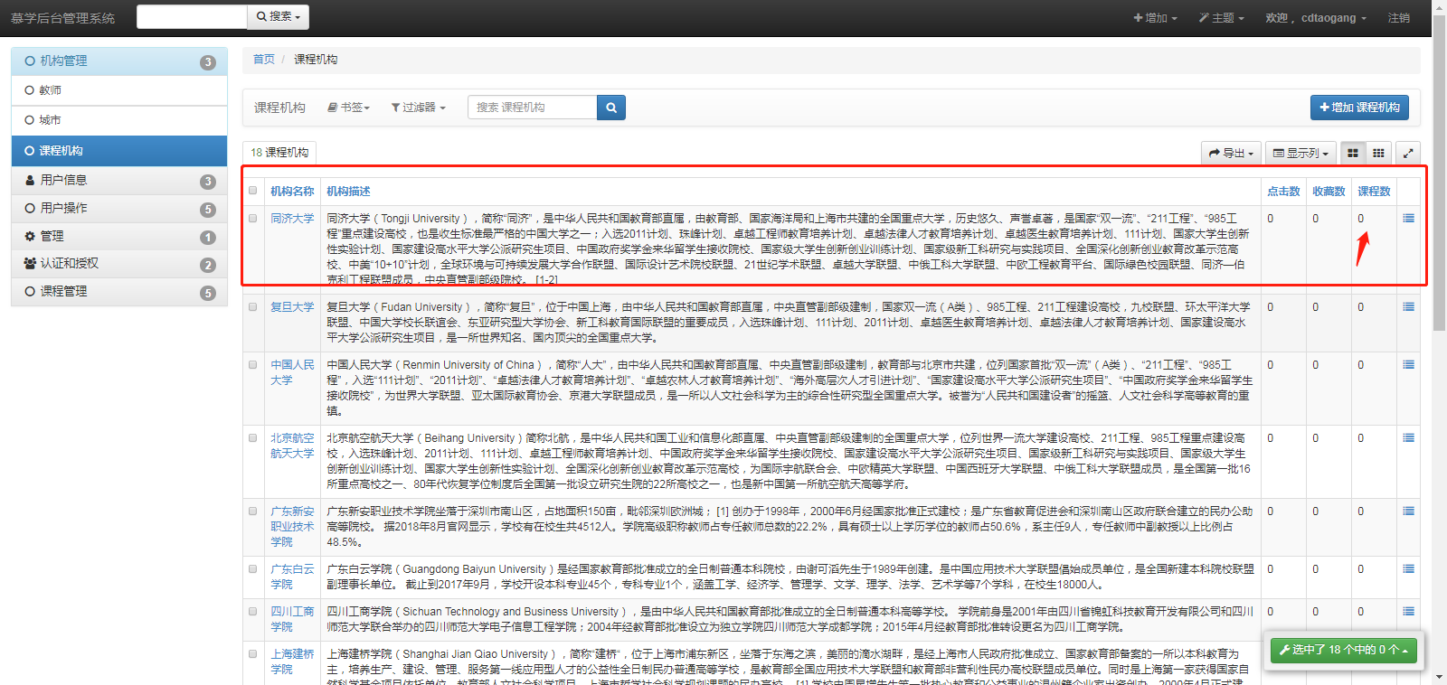Expand the 用户操作 sidebar section
1447x685 pixels.
click(x=119, y=209)
